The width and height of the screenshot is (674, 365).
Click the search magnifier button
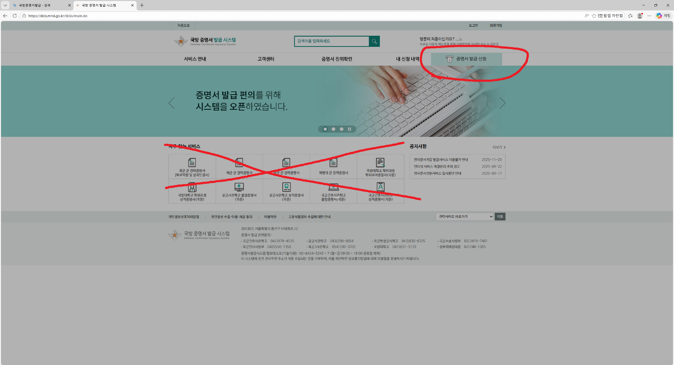[374, 41]
